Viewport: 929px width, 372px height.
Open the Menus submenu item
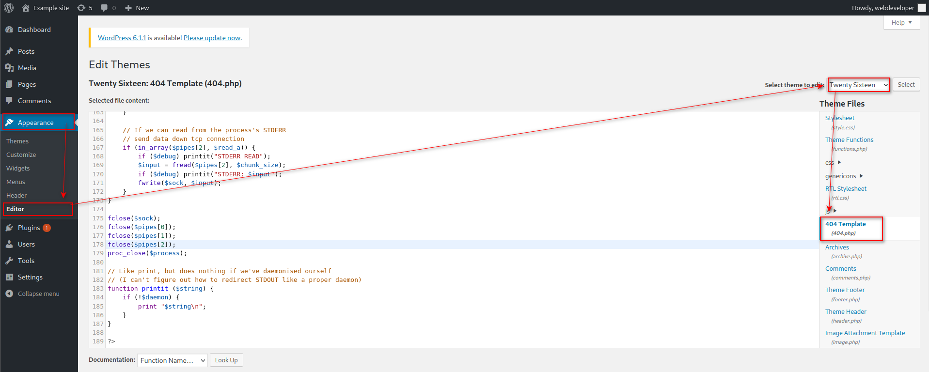click(x=16, y=182)
